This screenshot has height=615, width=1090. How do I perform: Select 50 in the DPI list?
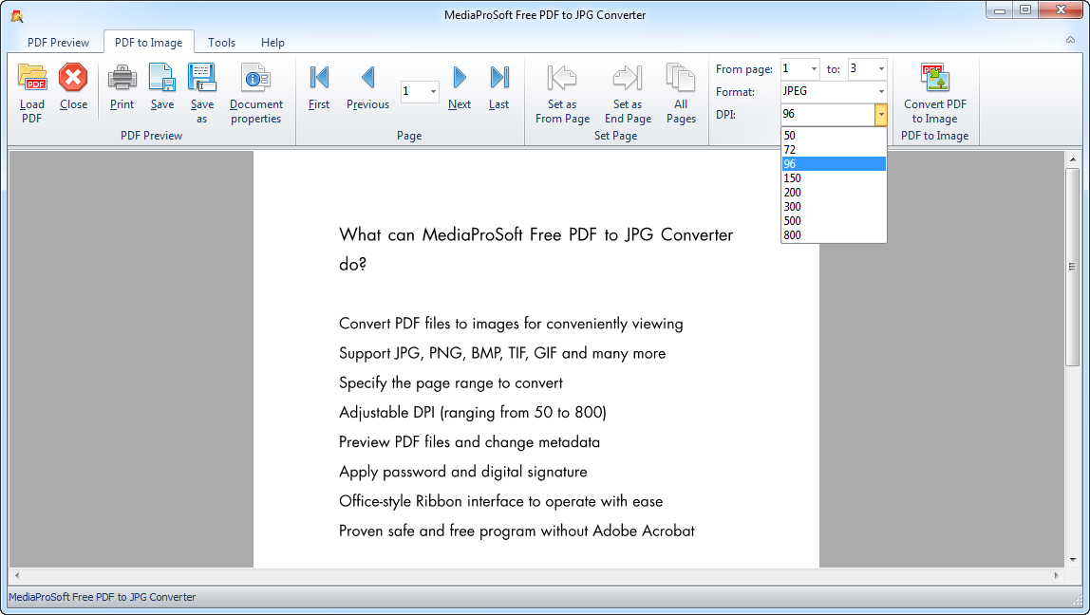point(834,136)
